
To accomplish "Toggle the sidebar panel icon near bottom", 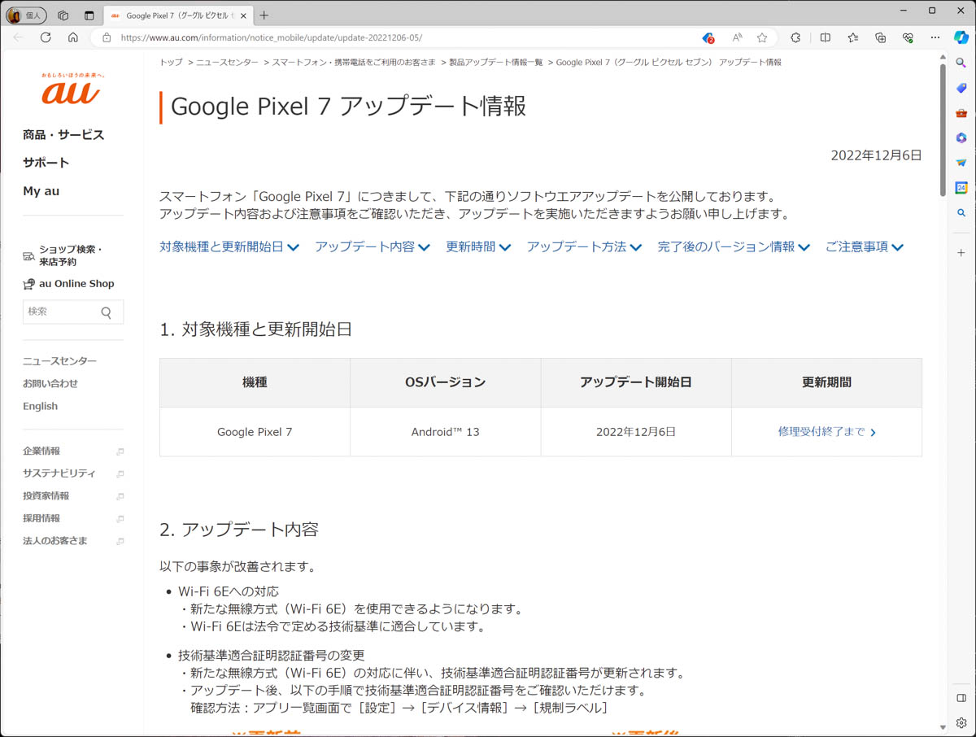I will pyautogui.click(x=961, y=698).
